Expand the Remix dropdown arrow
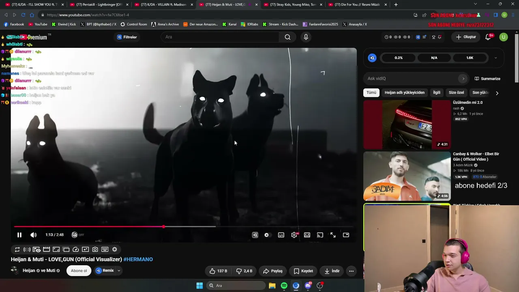 click(119, 271)
